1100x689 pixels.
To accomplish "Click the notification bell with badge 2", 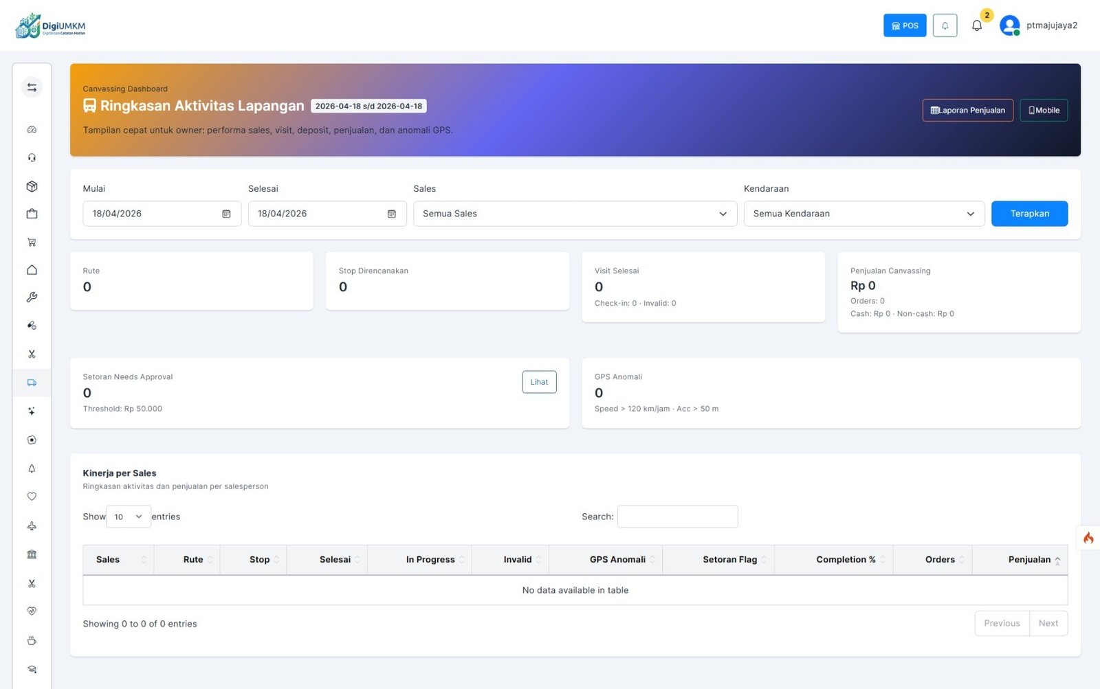I will pyautogui.click(x=977, y=25).
